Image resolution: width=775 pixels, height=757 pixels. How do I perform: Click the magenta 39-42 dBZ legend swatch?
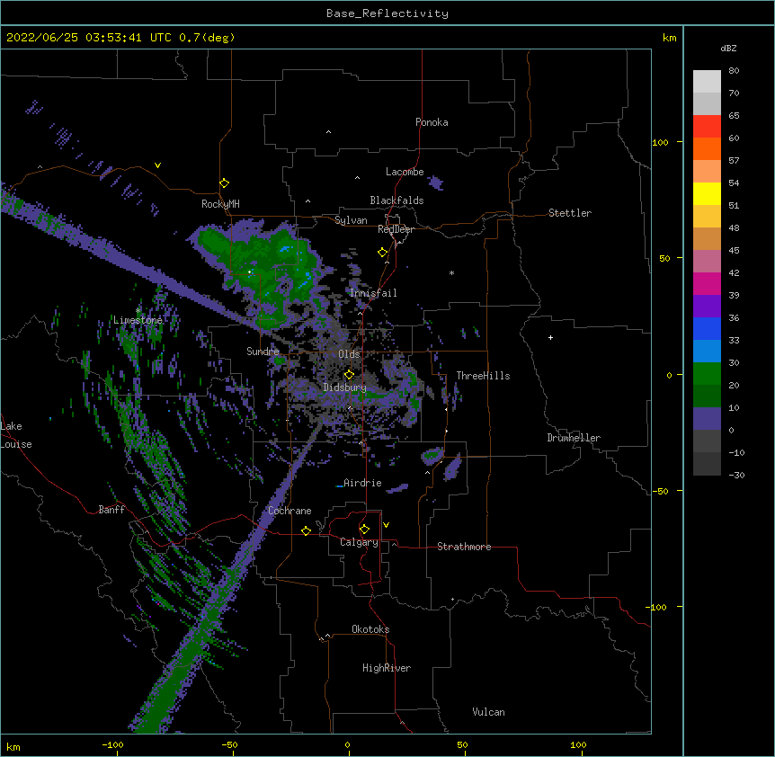707,283
